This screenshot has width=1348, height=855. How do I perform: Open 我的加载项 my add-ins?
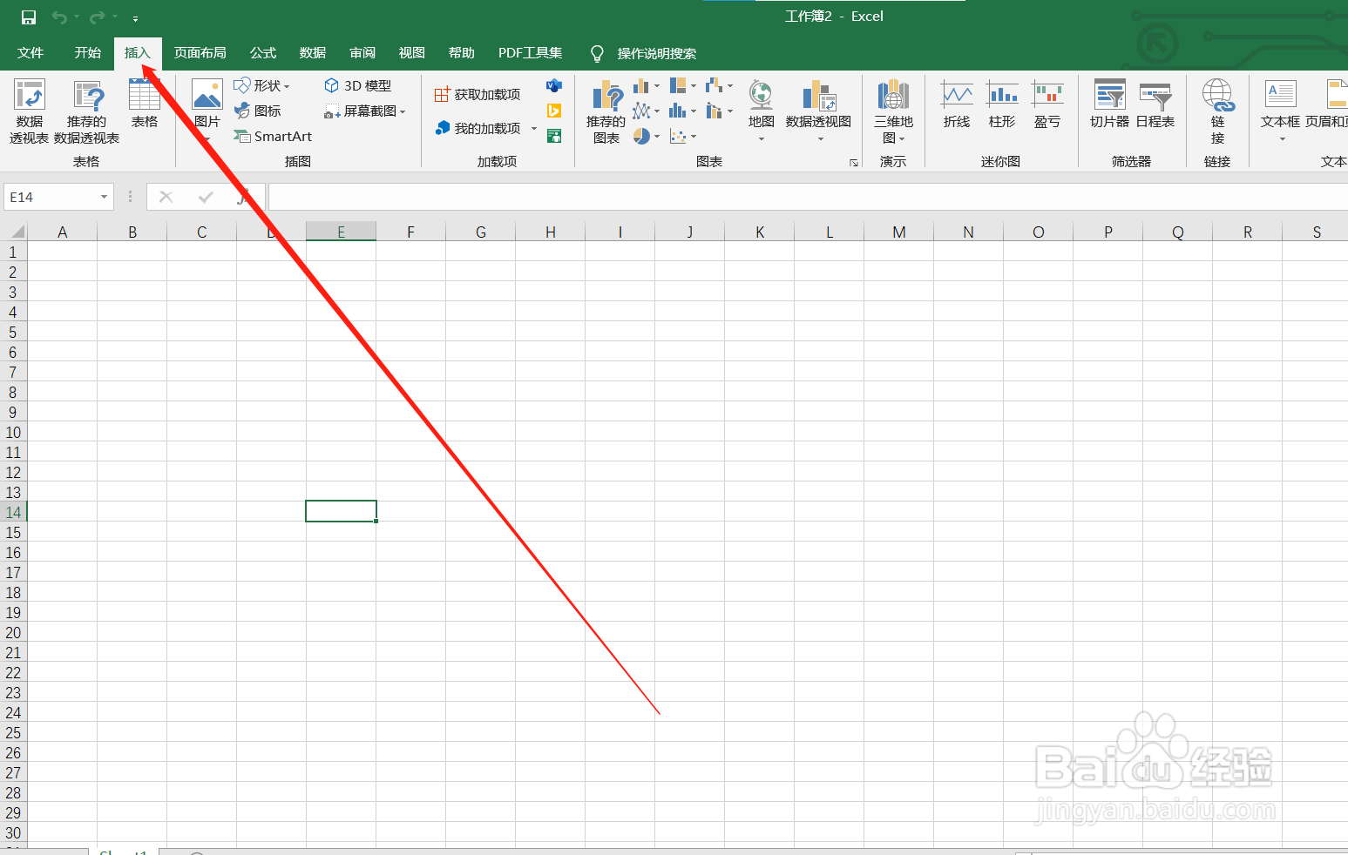[478, 128]
